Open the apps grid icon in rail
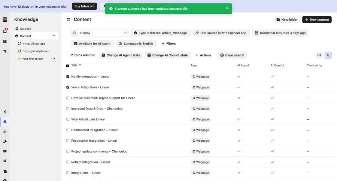This screenshot has width=337, height=181. point(5,161)
